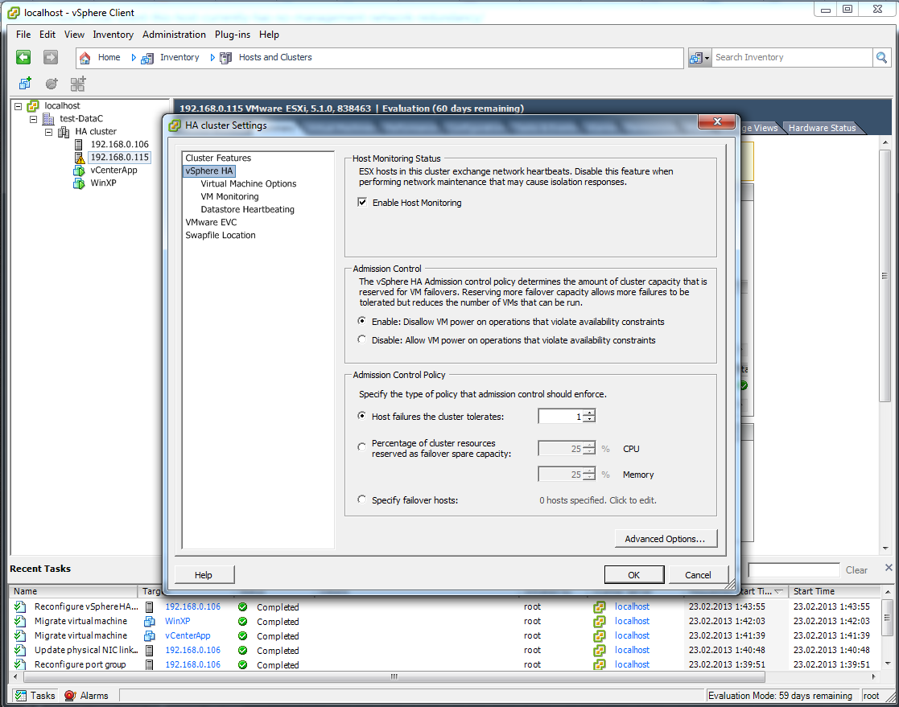Select the HA cluster icon in tree
Viewport: 899px width, 707px height.
click(x=64, y=132)
